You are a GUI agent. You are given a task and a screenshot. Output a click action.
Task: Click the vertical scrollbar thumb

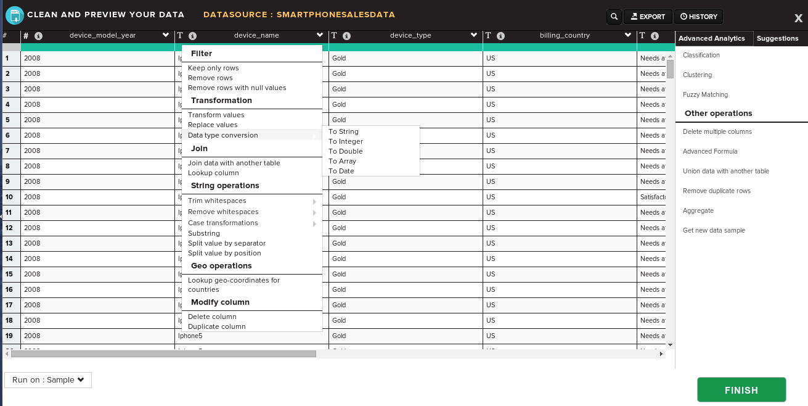click(x=670, y=68)
